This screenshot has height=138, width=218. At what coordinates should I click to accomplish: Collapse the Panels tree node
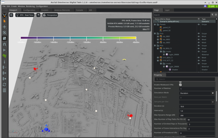point(155,25)
